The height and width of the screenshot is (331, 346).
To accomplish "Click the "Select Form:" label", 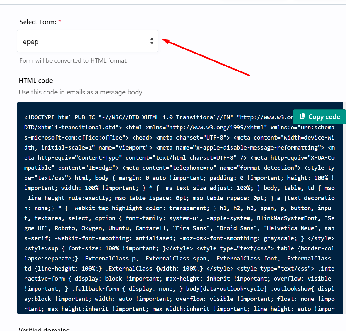I will pos(38,22).
